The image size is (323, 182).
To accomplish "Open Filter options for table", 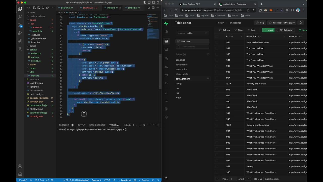I will [239, 30].
